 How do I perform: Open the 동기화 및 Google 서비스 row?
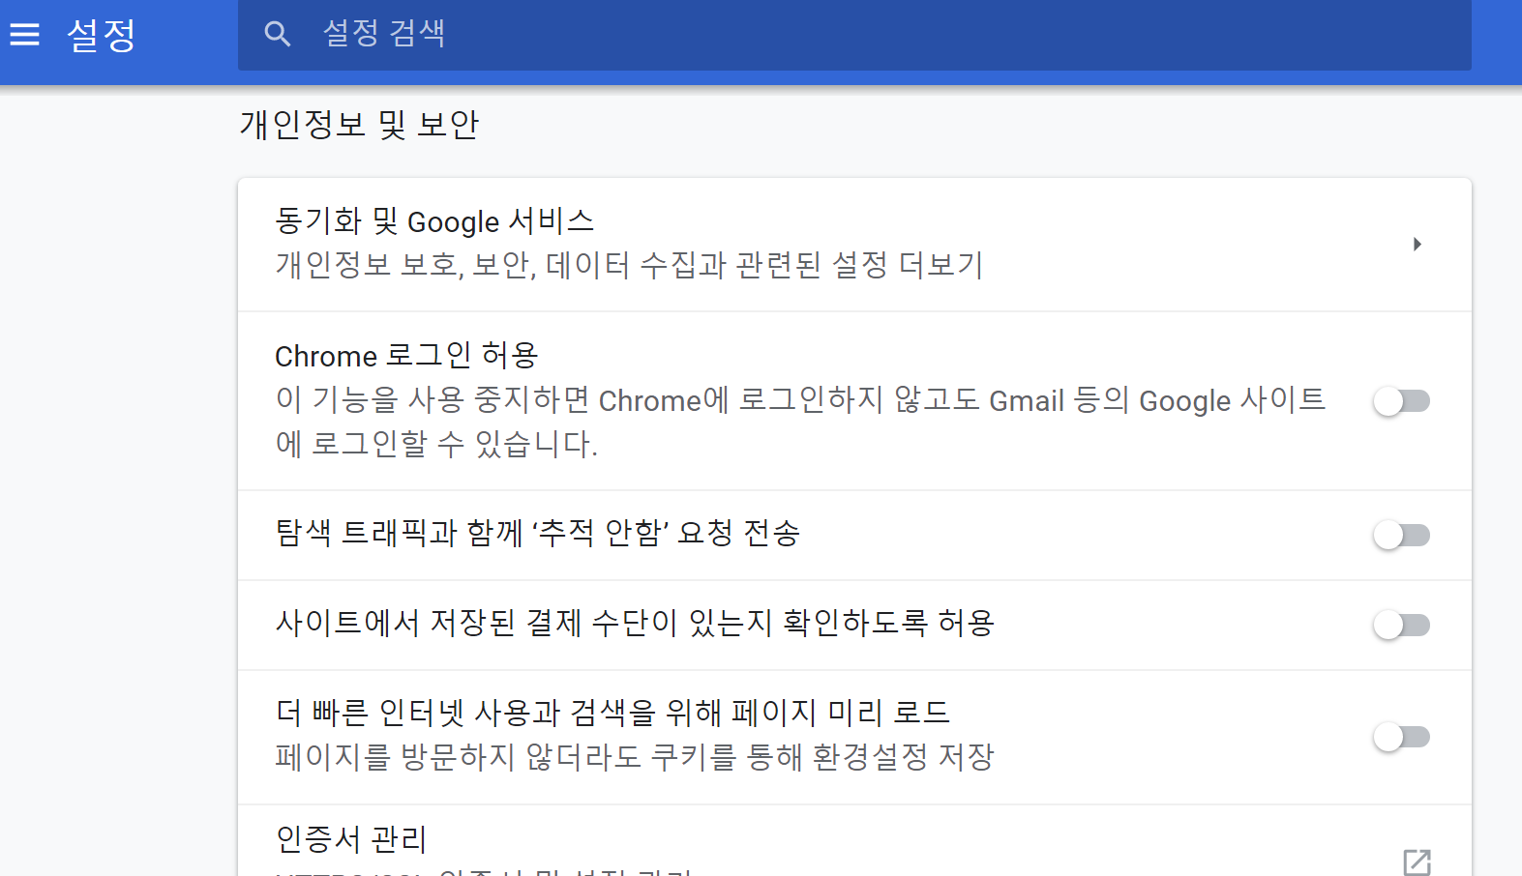[x=854, y=245]
